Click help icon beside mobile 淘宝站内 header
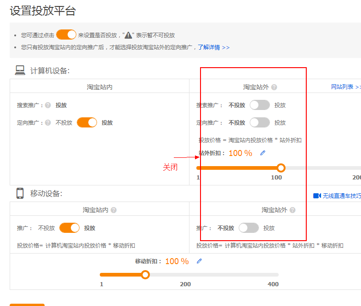361x306 pixels. click(114, 210)
